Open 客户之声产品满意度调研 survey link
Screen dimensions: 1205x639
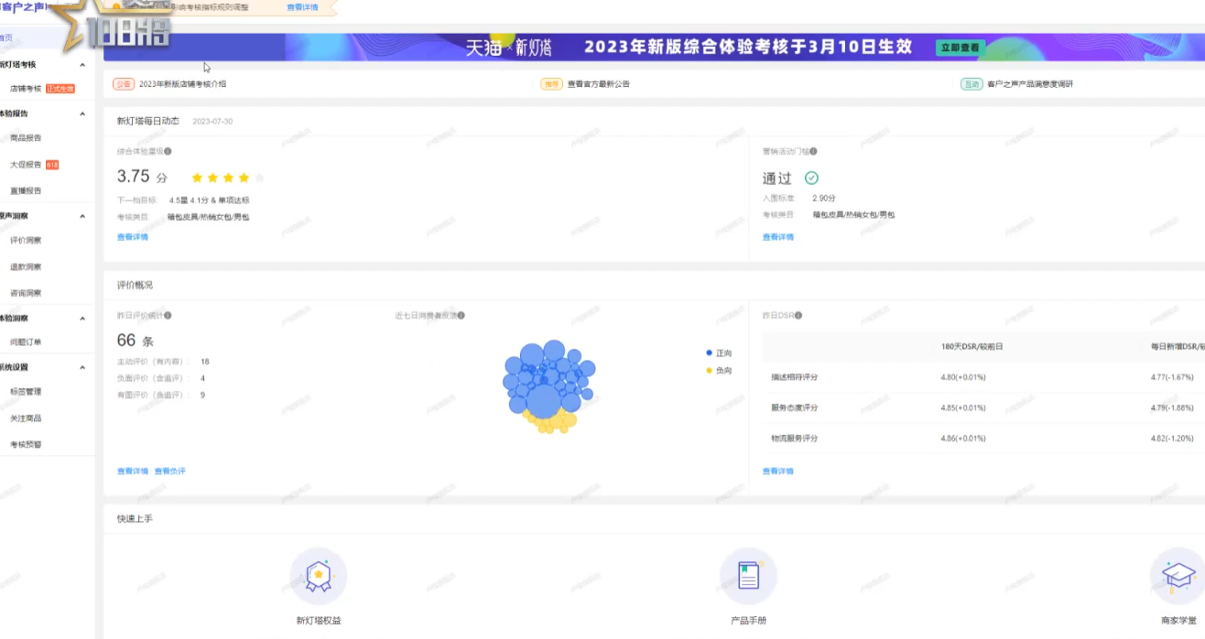1029,84
